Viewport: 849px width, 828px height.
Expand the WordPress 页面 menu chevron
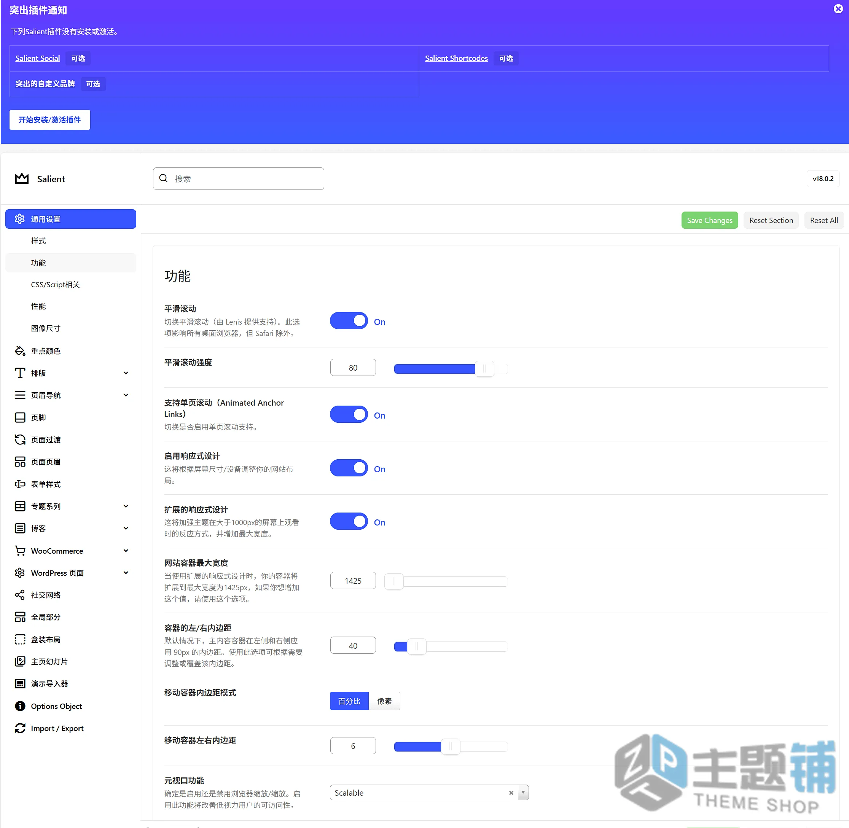126,573
